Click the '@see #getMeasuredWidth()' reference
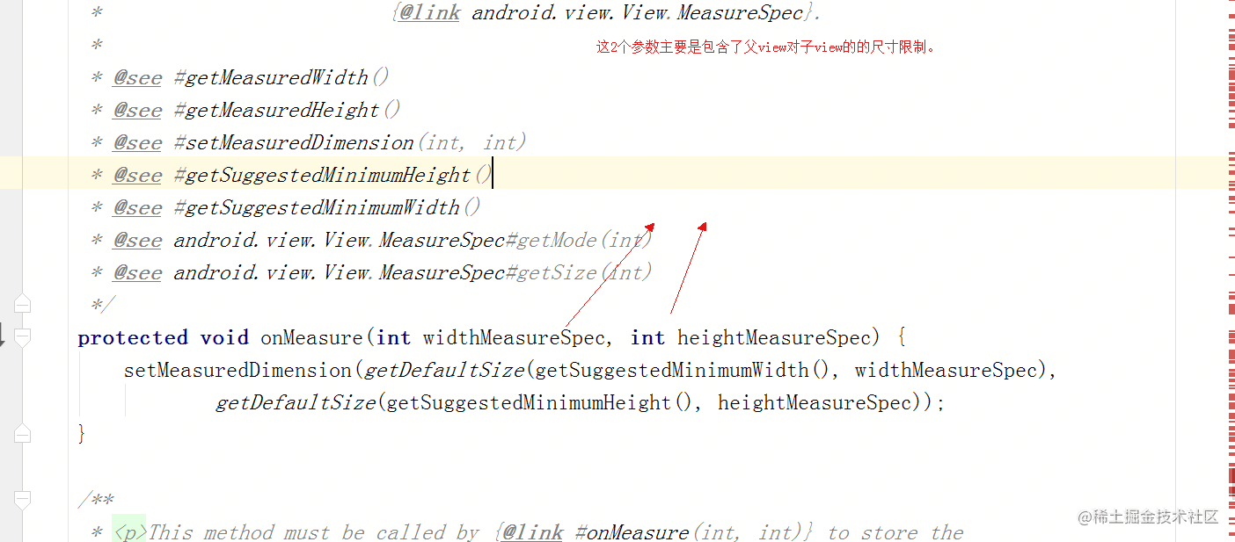This screenshot has height=542, width=1235. point(251,77)
